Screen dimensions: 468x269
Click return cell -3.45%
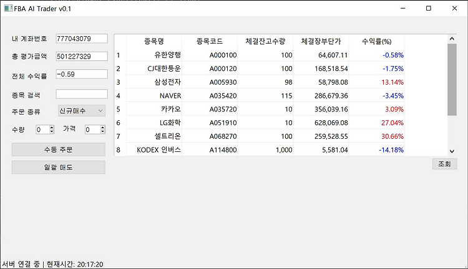pos(377,96)
